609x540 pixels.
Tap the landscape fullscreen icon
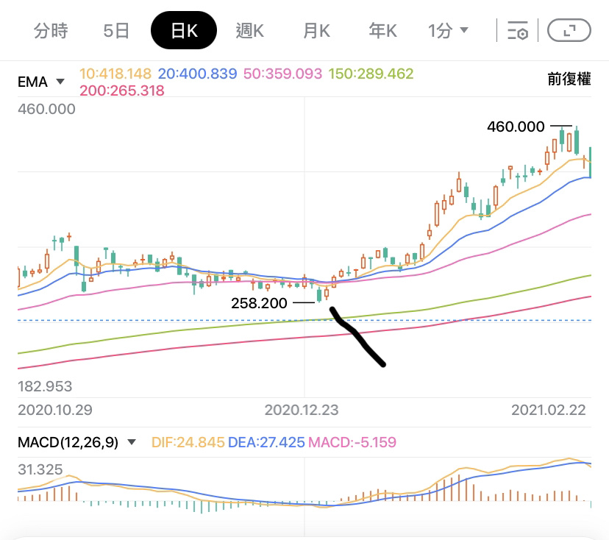(x=569, y=31)
